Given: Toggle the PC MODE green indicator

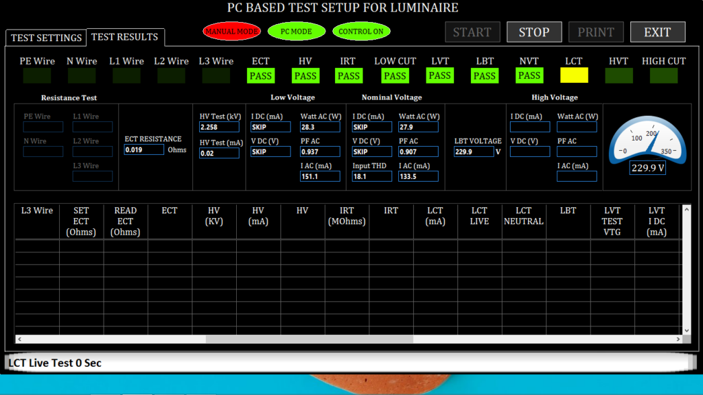Looking at the screenshot, I should coord(297,32).
